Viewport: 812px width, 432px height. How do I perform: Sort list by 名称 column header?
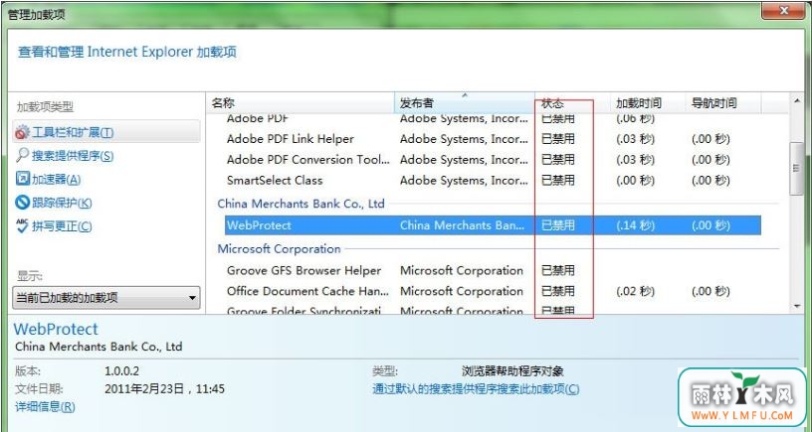[x=301, y=103]
